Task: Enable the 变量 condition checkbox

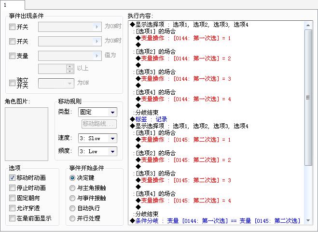Action: [x=12, y=56]
